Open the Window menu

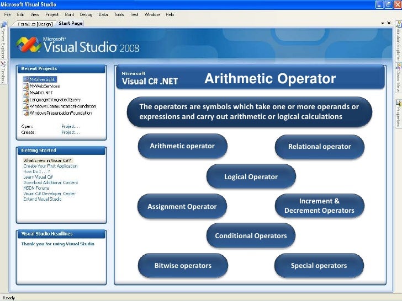pos(152,14)
